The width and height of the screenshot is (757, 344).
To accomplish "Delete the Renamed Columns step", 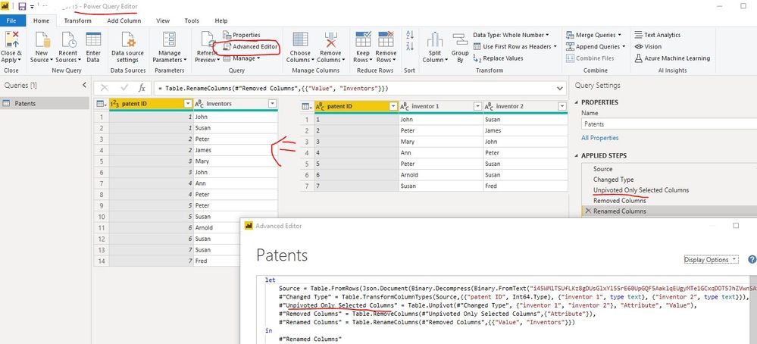I will pyautogui.click(x=587, y=211).
